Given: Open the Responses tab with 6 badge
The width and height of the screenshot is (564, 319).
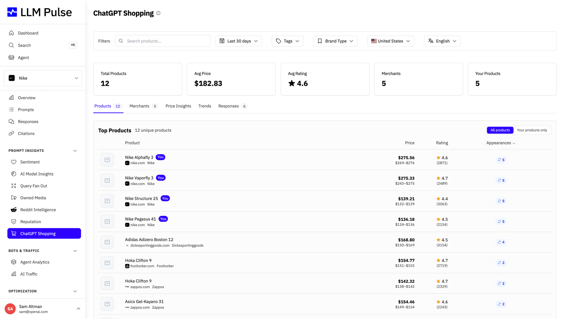Looking at the screenshot, I should click(233, 106).
